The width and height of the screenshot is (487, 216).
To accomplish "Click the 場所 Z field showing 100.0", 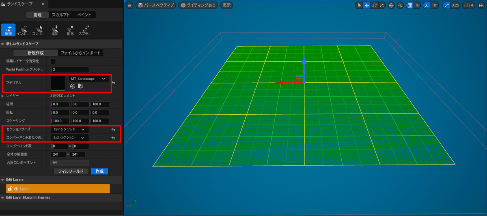I will click(99, 104).
